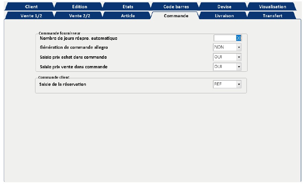Click the OUI value for prix achat

[x=225, y=57]
